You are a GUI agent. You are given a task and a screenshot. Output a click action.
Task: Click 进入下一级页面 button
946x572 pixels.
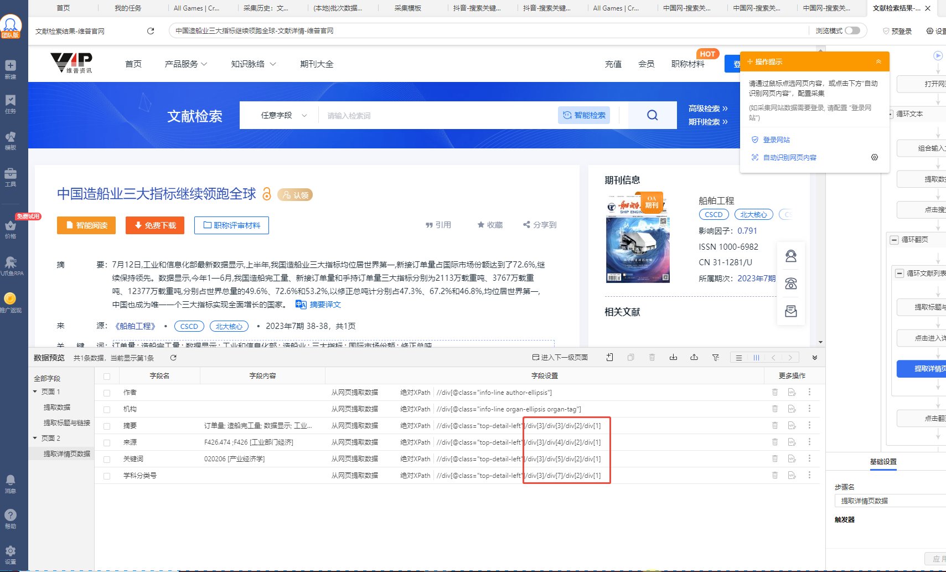pos(560,358)
